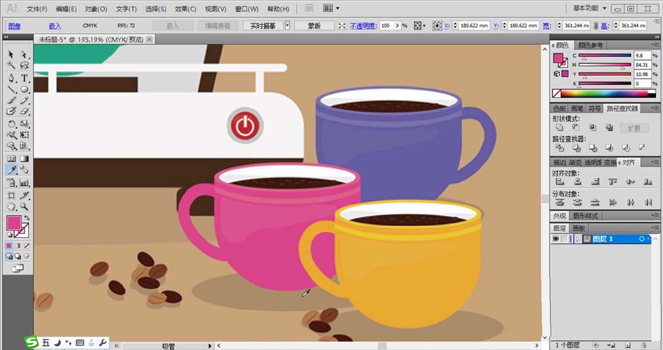Toggle the lock box for 图层 1

[565, 239]
